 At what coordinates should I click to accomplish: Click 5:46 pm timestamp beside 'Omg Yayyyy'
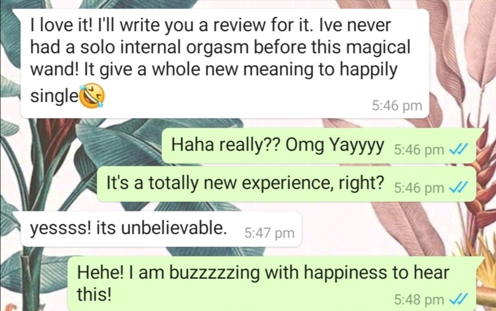point(419,150)
